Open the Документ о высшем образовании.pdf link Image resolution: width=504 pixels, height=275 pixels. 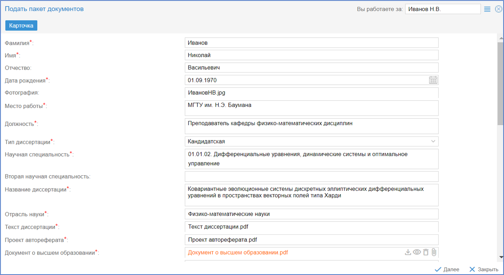tap(238, 252)
